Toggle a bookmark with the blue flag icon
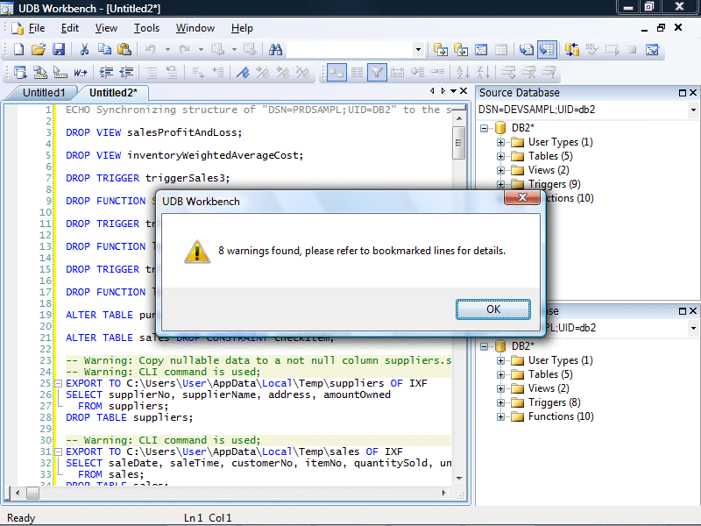The width and height of the screenshot is (701, 526). tap(243, 72)
